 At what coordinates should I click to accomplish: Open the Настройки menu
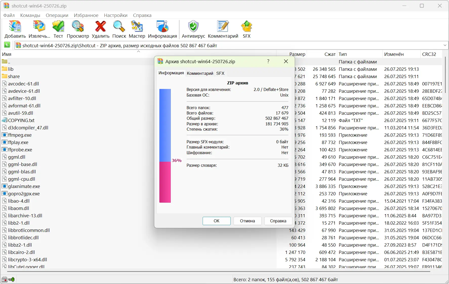[116, 15]
